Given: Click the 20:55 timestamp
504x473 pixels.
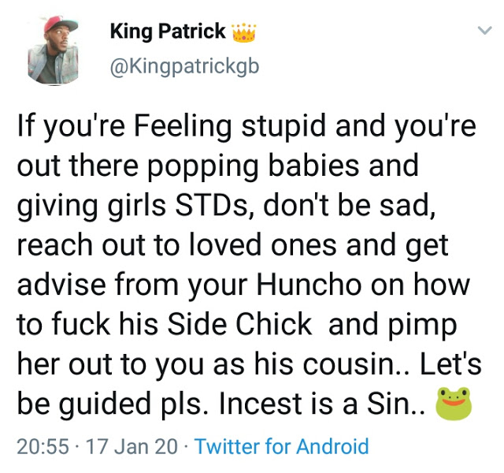Looking at the screenshot, I should 43,447.
